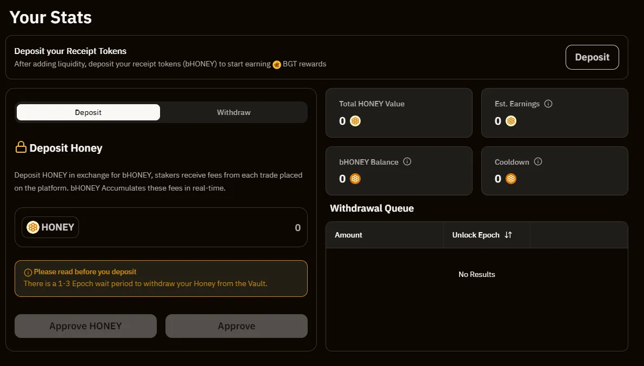
Task: Click the info icon next to Cooldown
Action: [538, 161]
